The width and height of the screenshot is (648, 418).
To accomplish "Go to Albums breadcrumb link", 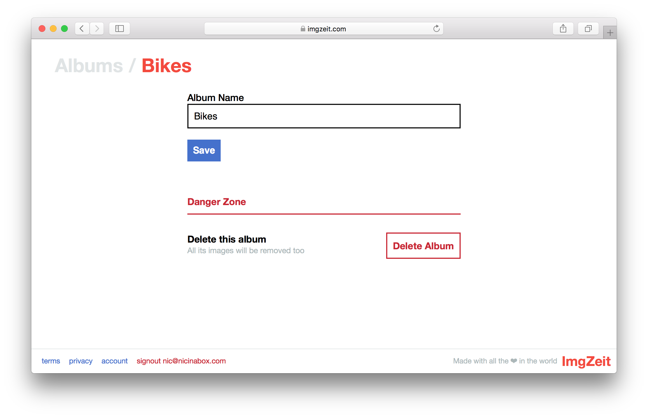I will click(89, 66).
